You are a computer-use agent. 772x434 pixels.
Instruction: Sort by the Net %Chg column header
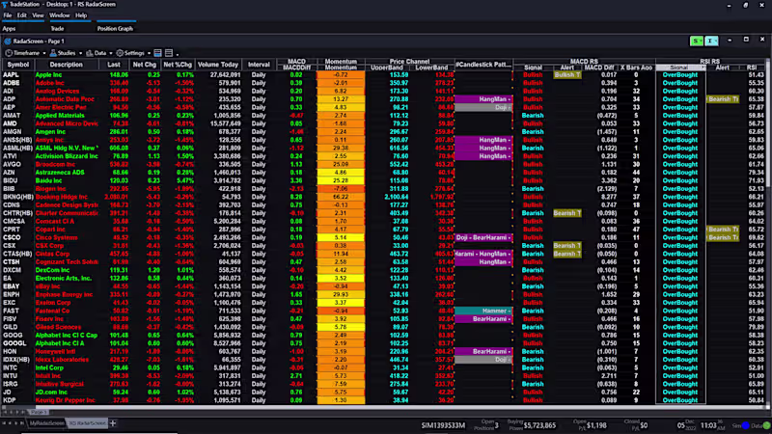coord(178,65)
